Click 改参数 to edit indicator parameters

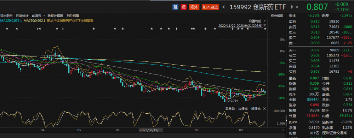pos(230,108)
